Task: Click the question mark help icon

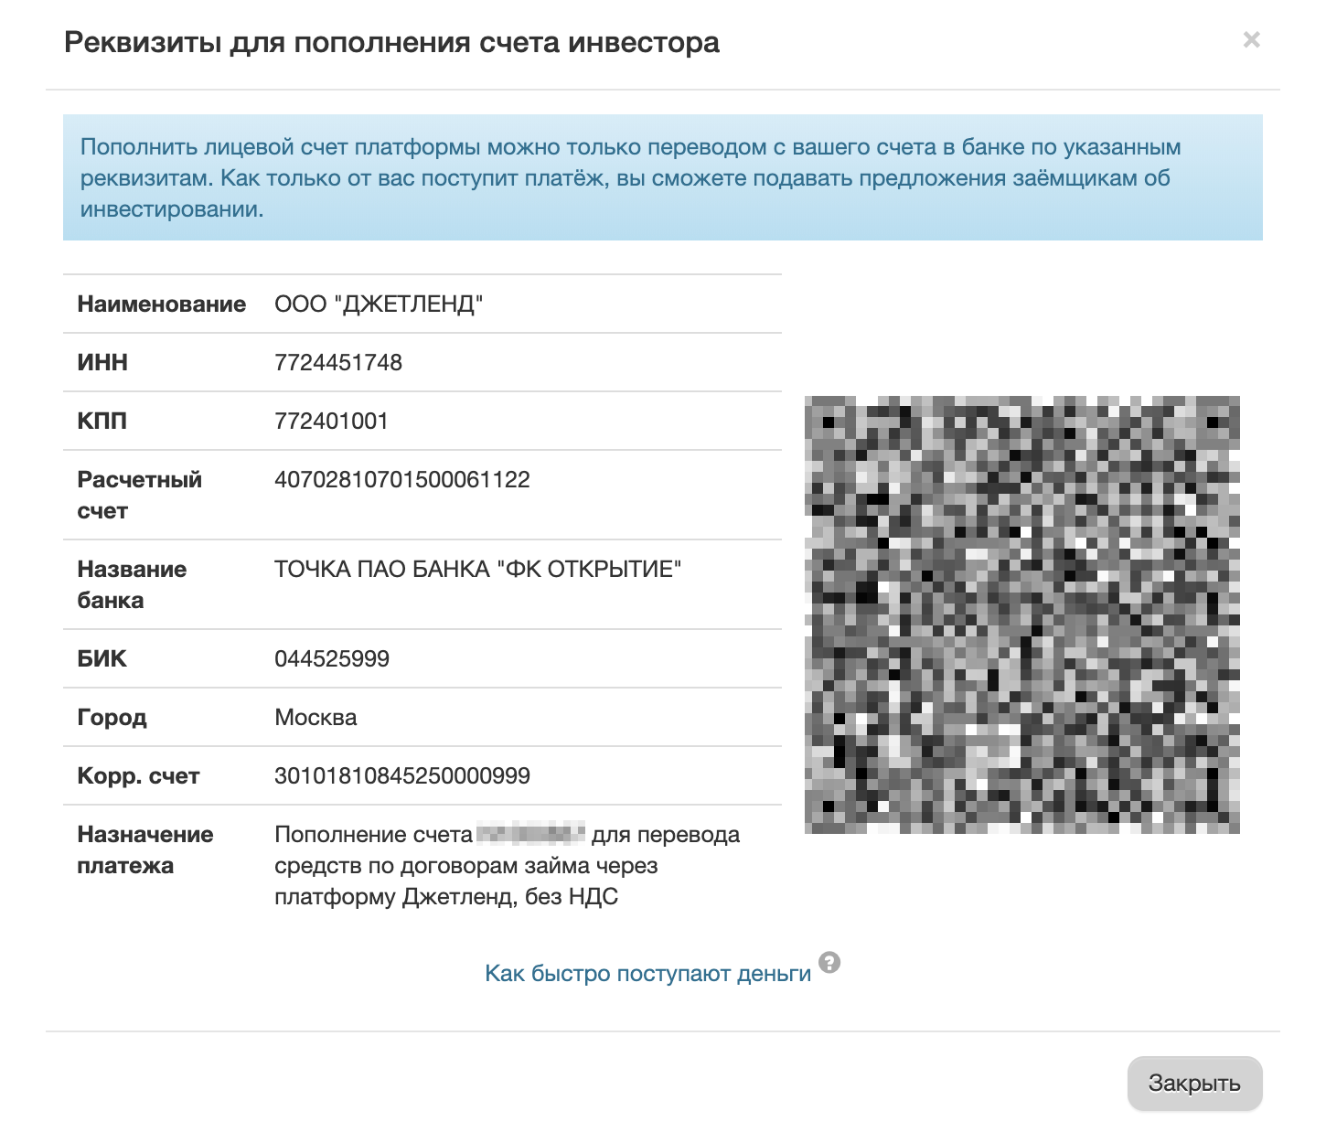Action: pyautogui.click(x=829, y=963)
